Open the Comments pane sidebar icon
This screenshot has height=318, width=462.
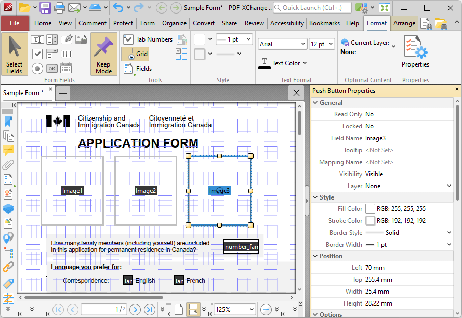pos(8,151)
